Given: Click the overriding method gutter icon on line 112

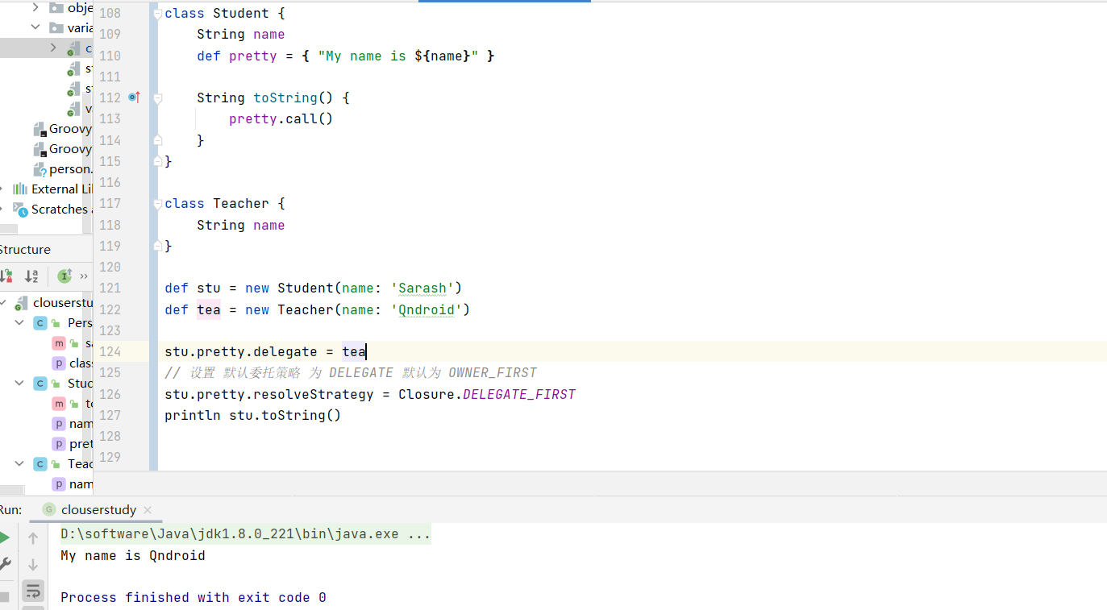Looking at the screenshot, I should point(134,98).
